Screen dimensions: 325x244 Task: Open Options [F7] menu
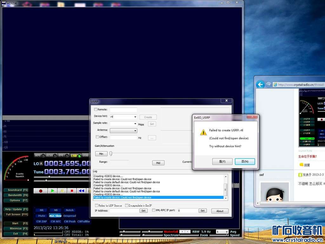(x=16, y=200)
